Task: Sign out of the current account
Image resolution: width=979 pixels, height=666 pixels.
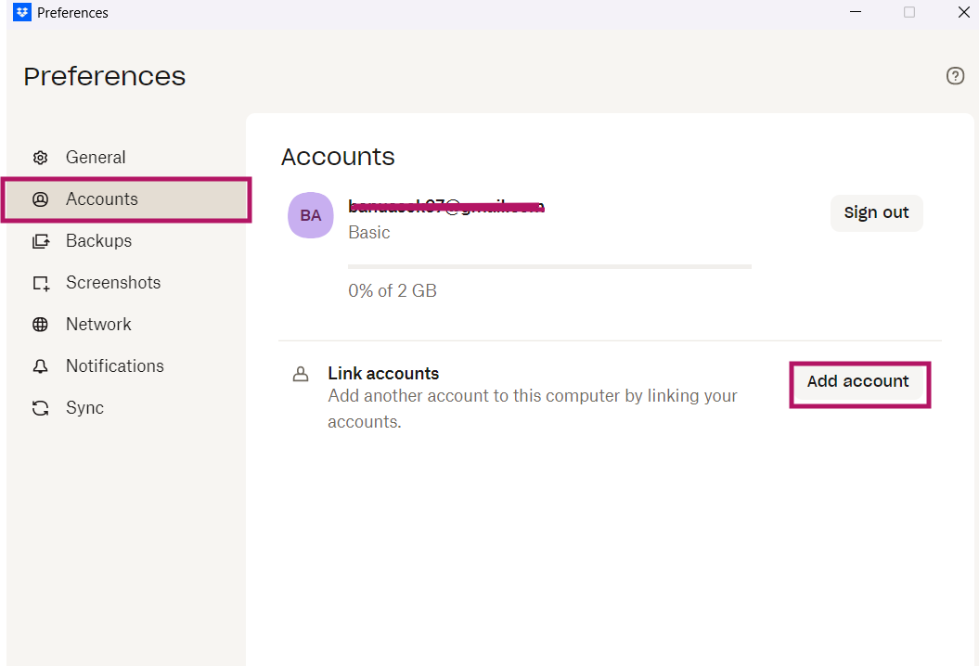Action: 876,212
